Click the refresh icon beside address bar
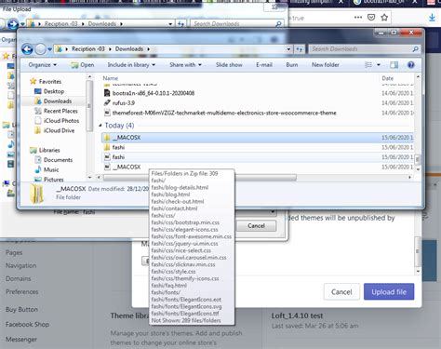 pos(300,49)
